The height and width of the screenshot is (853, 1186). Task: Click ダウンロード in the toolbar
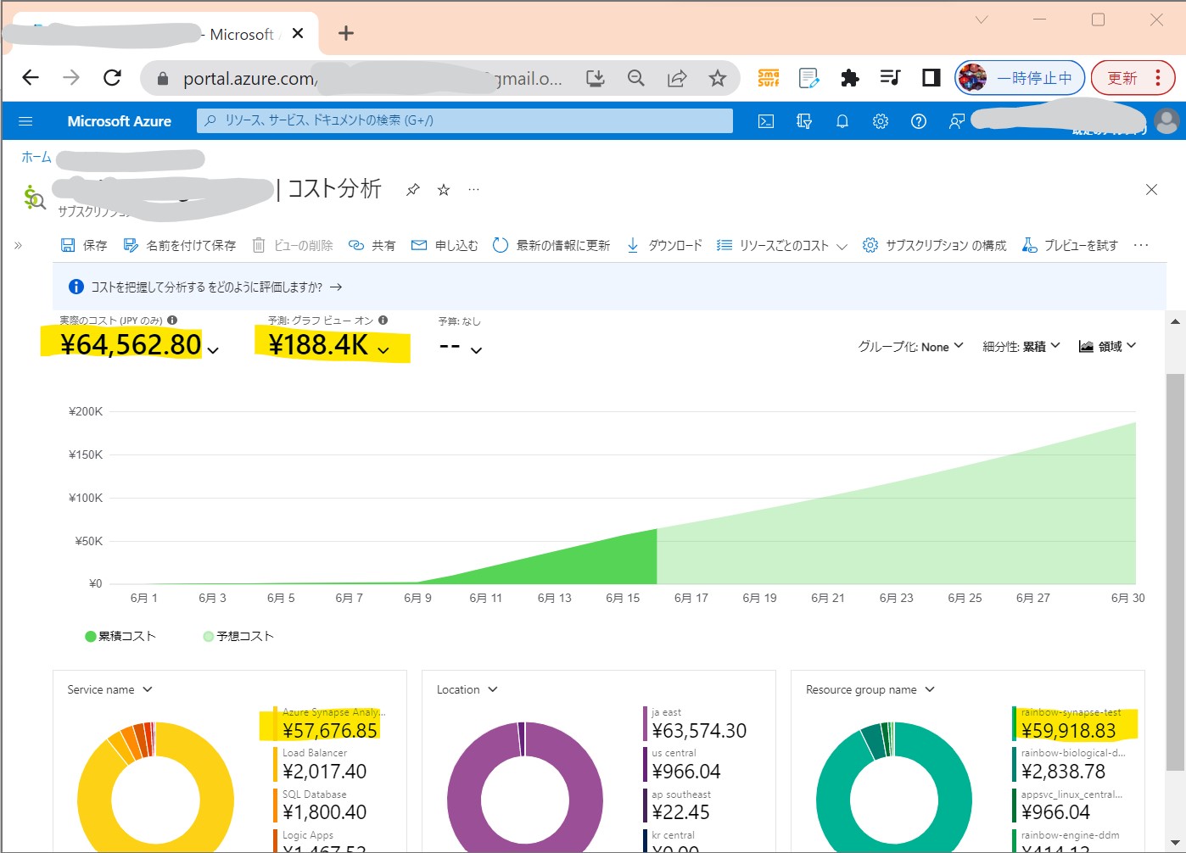pos(664,245)
